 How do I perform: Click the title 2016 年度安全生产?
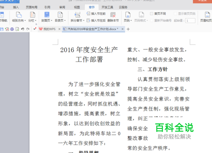(89, 50)
